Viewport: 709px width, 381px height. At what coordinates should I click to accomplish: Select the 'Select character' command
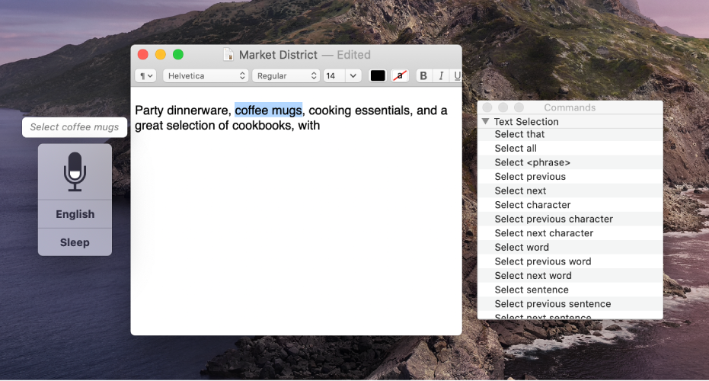(x=570, y=205)
